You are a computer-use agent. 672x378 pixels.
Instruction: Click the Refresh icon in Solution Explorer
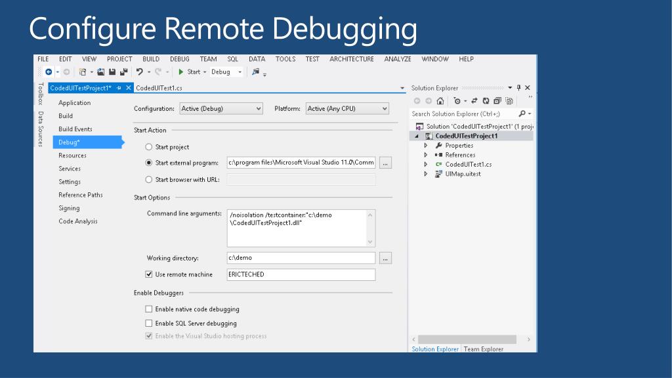tap(486, 101)
